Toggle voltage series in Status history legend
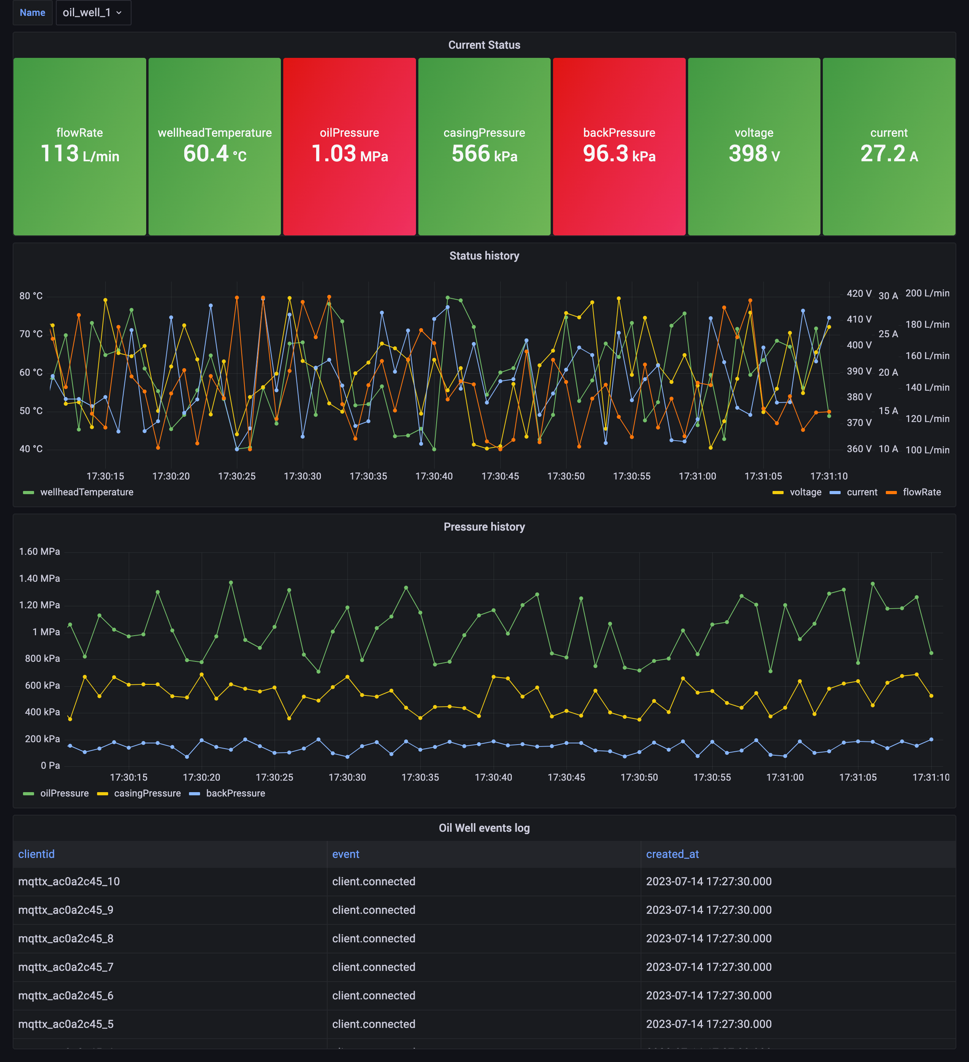The height and width of the screenshot is (1062, 969). click(805, 492)
